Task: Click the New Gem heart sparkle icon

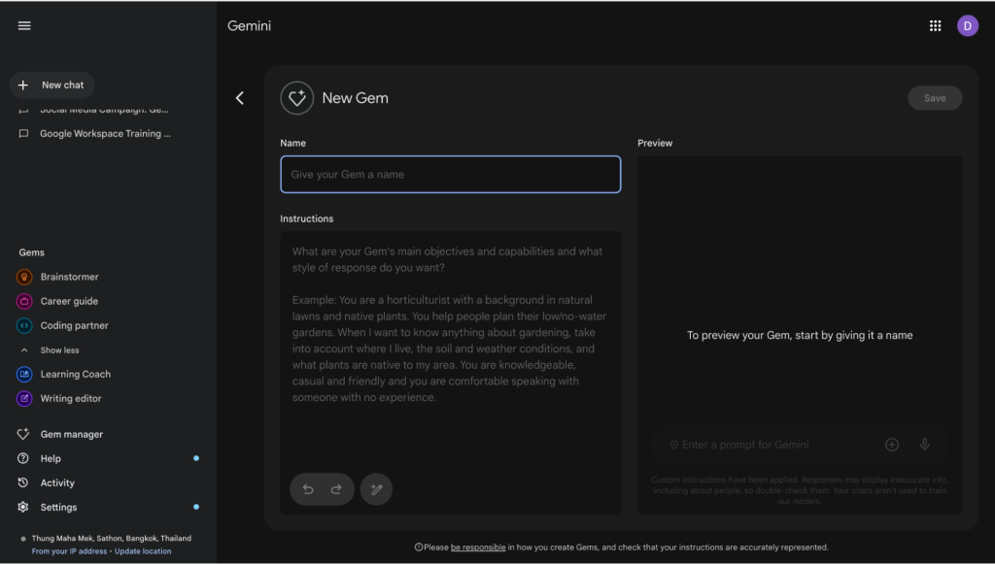Action: (297, 98)
